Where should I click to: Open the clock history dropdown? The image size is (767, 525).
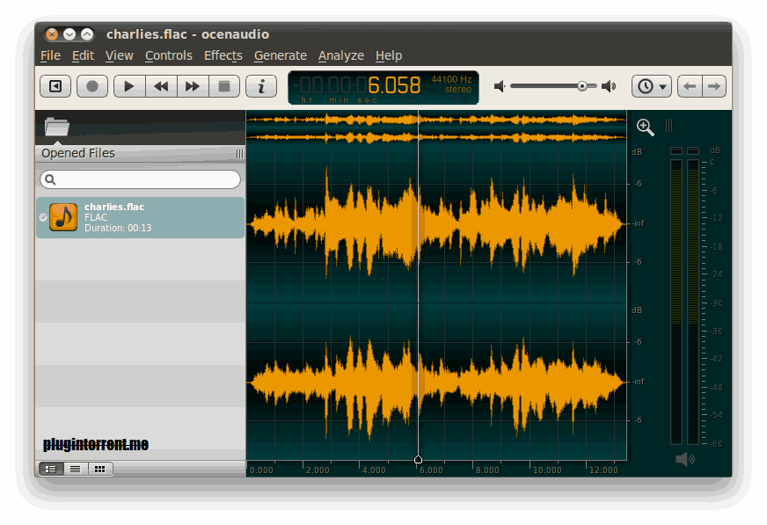tap(652, 86)
